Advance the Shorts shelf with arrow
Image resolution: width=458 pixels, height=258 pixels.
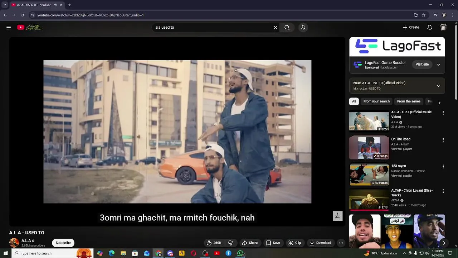click(x=444, y=243)
